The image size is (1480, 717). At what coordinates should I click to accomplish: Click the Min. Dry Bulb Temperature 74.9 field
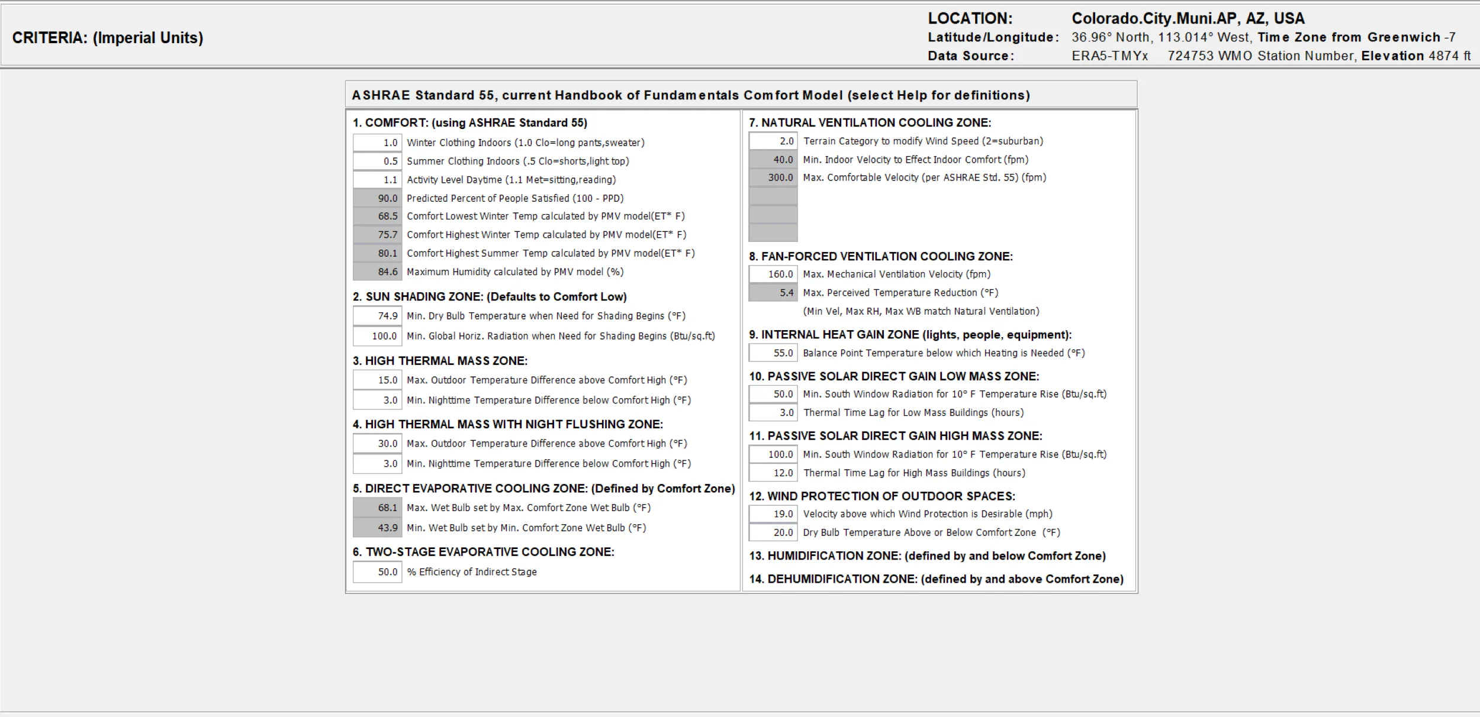point(377,316)
